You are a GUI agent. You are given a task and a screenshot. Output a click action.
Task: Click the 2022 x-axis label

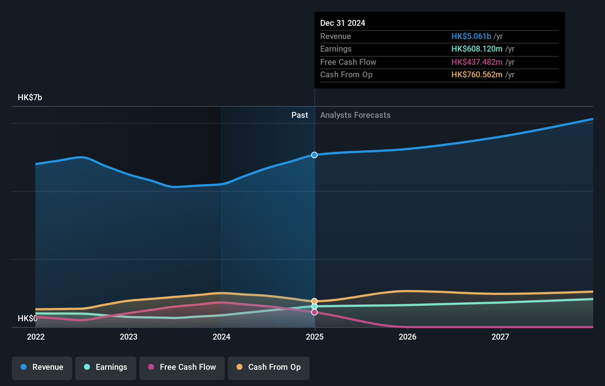(x=36, y=337)
